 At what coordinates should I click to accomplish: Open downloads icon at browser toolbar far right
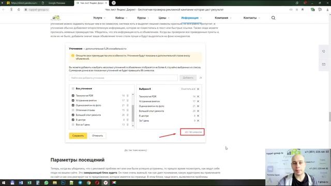click(327, 10)
